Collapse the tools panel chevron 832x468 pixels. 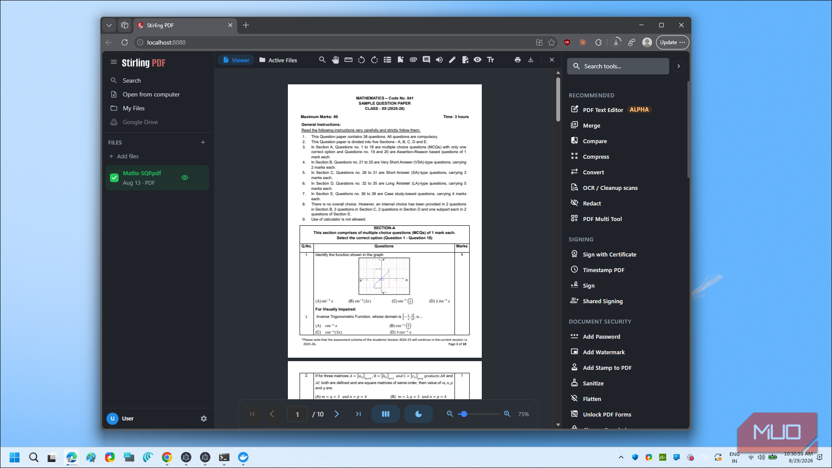click(x=679, y=66)
